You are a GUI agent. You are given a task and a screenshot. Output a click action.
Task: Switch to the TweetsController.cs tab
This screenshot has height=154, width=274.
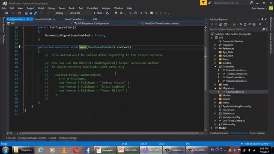pos(45,19)
